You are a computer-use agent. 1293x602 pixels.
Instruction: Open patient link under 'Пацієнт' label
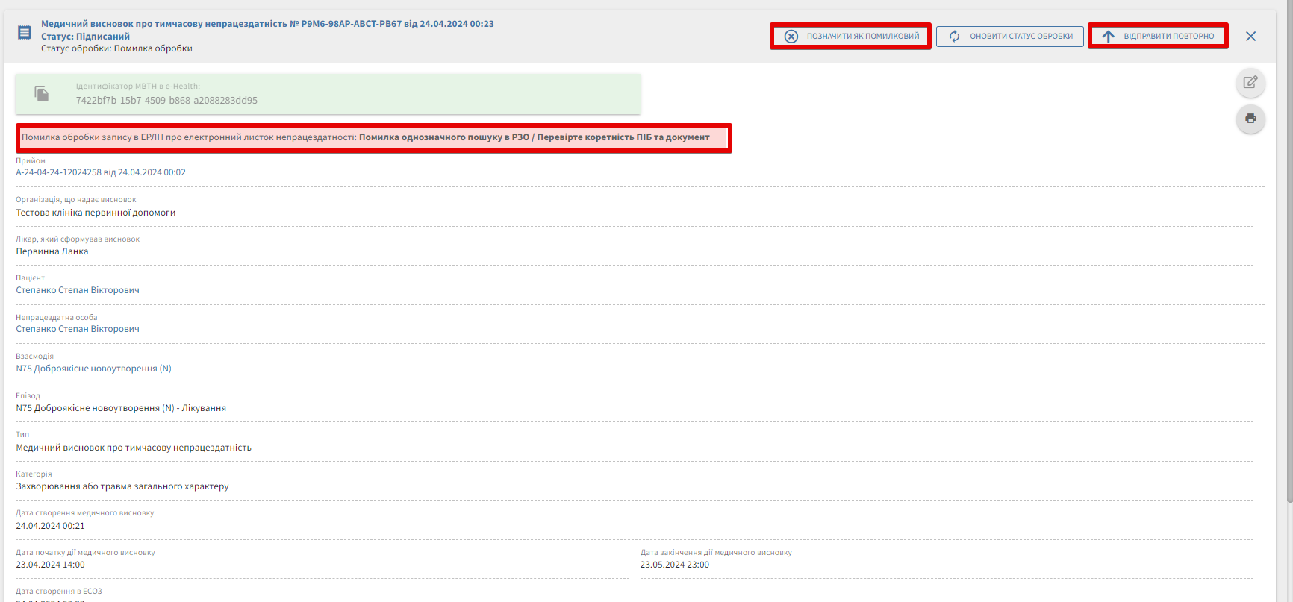click(x=78, y=290)
